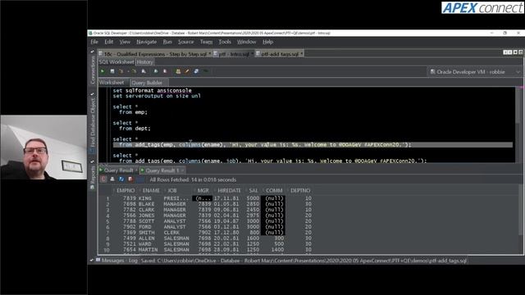Open the Explain Plan dropdown arrow
The height and width of the screenshot is (295, 525).
point(128,71)
